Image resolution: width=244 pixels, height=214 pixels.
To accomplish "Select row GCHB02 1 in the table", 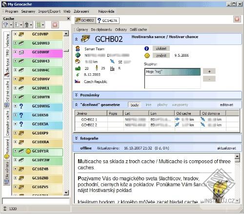I will pyautogui.click(x=157, y=120).
